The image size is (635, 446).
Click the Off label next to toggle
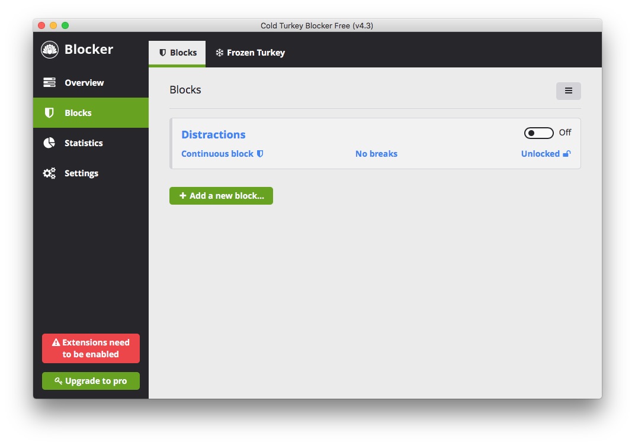coord(565,132)
